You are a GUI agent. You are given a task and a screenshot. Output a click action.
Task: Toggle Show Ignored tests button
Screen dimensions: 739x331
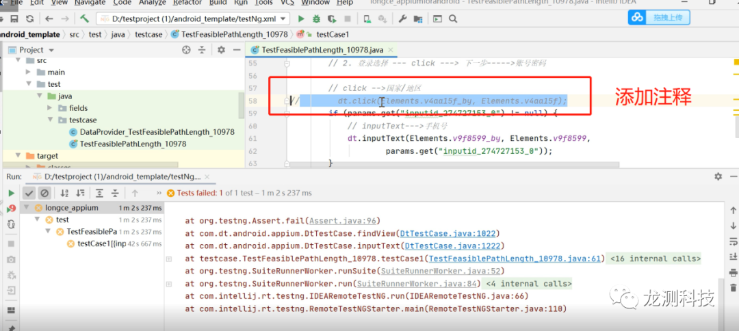point(44,193)
